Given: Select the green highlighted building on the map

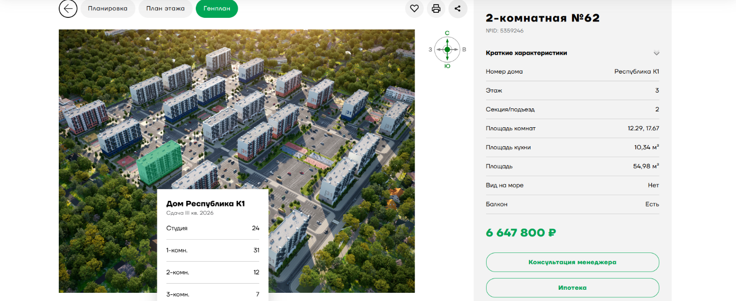Looking at the screenshot, I should (x=159, y=163).
